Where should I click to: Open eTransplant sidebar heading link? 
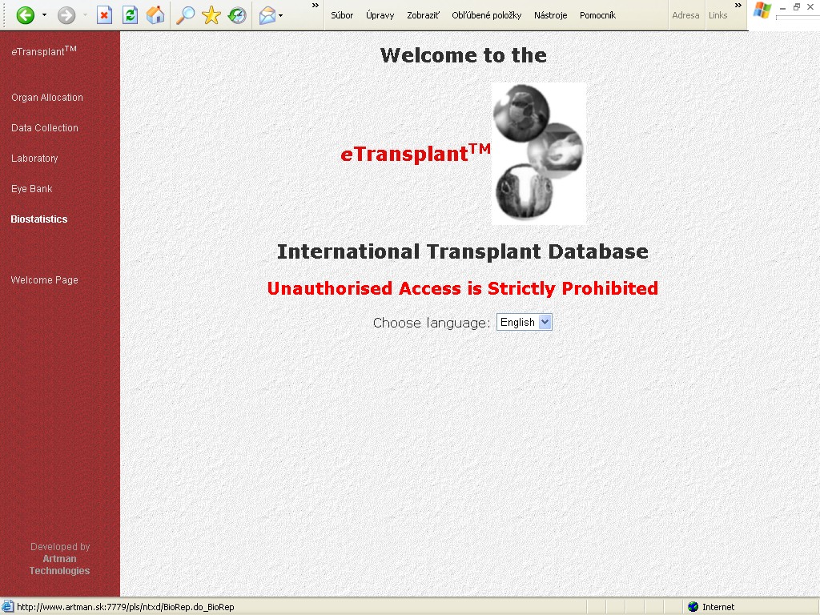pyautogui.click(x=44, y=50)
